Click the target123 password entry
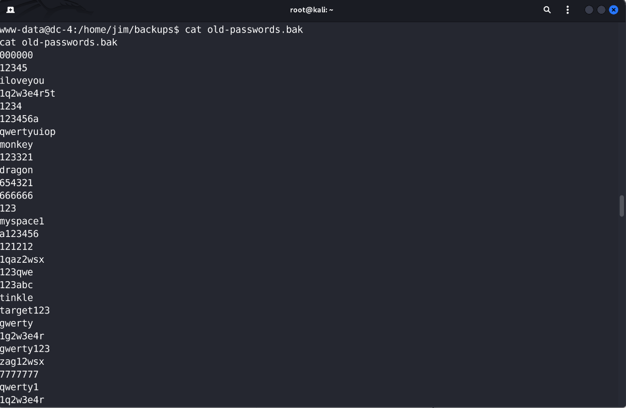Image resolution: width=626 pixels, height=408 pixels. [25, 310]
